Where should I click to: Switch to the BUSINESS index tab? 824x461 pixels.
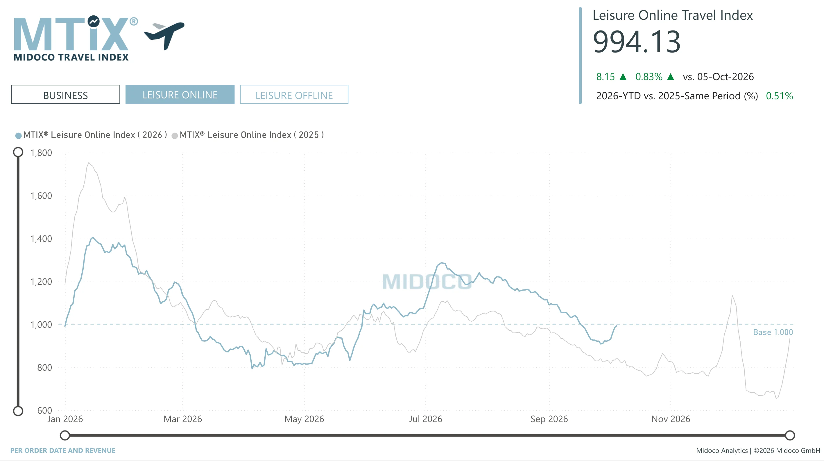click(x=66, y=94)
